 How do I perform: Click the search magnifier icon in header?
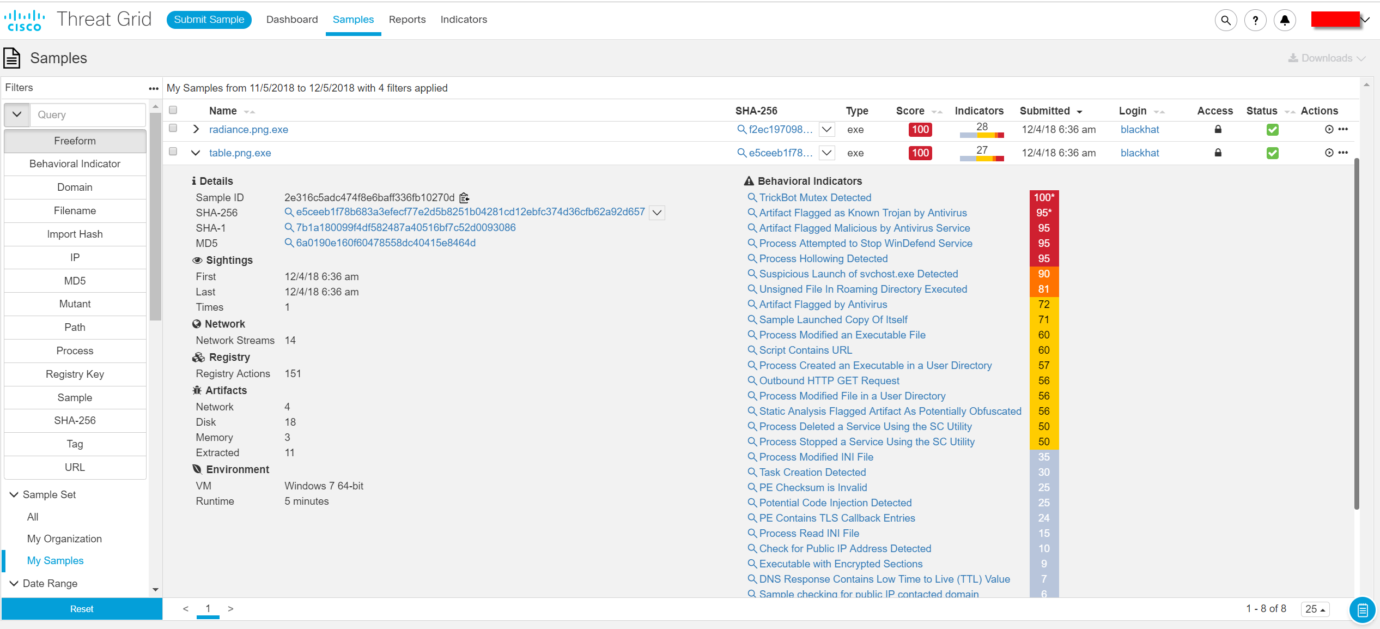[x=1225, y=20]
